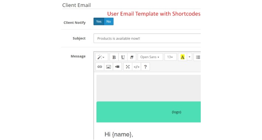Insert a picture using image icon
Viewport: 262px width, 140px height.
pyautogui.click(x=108, y=67)
